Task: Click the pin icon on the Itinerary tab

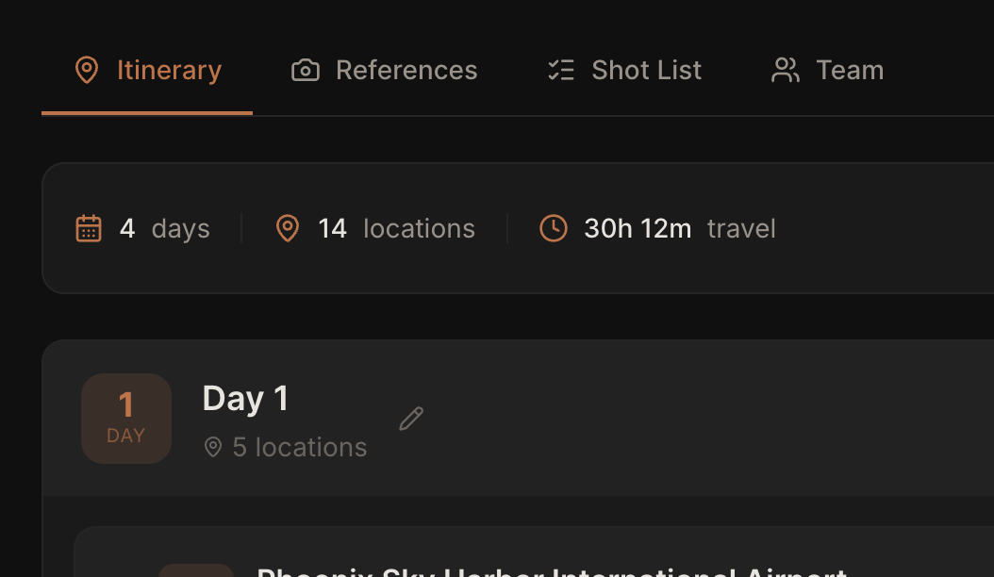Action: [87, 70]
